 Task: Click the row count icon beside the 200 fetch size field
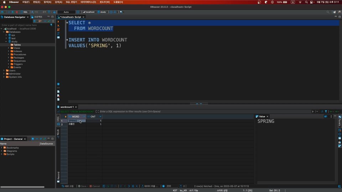click(x=181, y=186)
